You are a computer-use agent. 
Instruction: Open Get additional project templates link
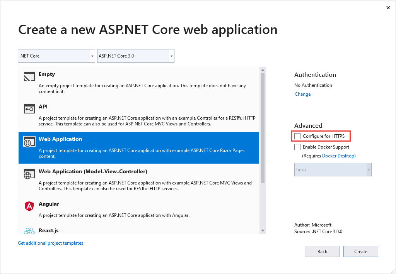(x=51, y=243)
